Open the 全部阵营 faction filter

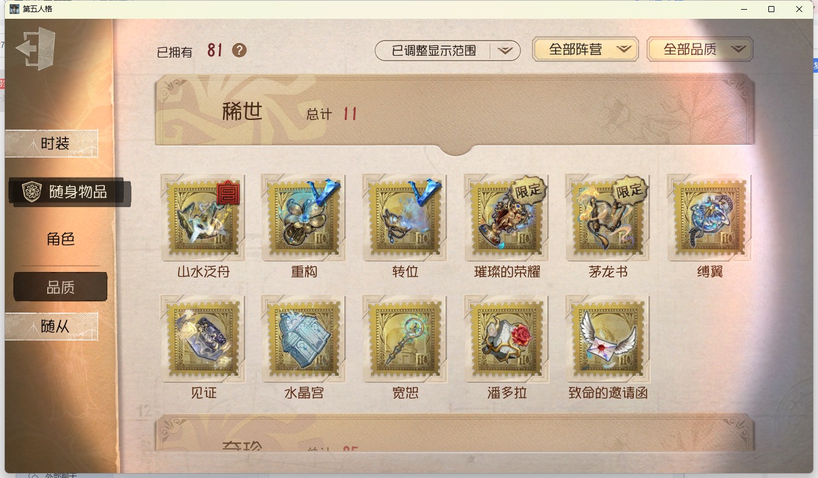585,50
